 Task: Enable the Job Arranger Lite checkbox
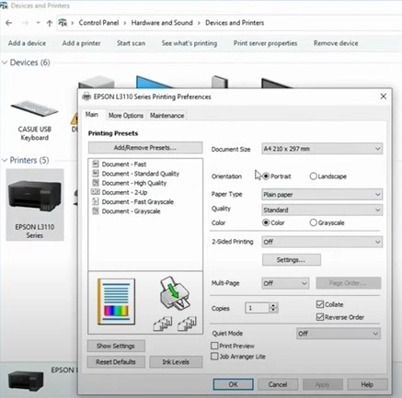[214, 357]
